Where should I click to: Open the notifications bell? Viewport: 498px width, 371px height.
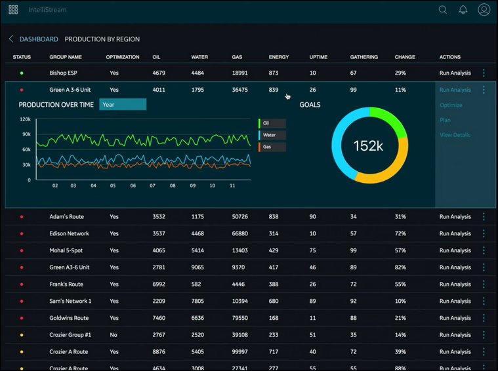coord(463,10)
